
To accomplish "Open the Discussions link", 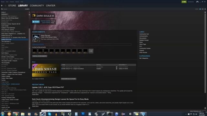I will tap(143, 38).
